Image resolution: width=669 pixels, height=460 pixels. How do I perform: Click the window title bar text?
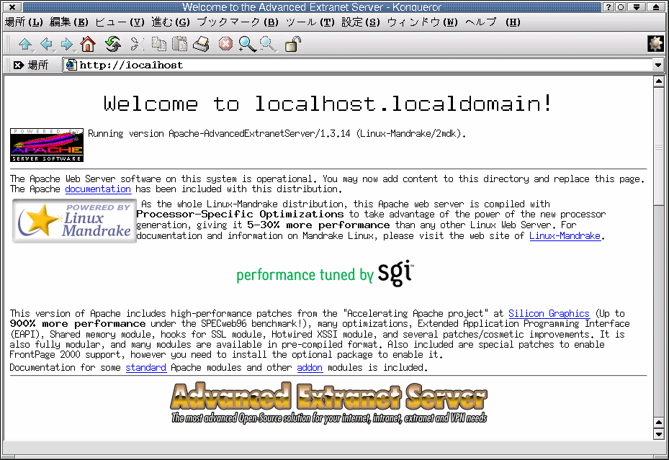pyautogui.click(x=312, y=6)
